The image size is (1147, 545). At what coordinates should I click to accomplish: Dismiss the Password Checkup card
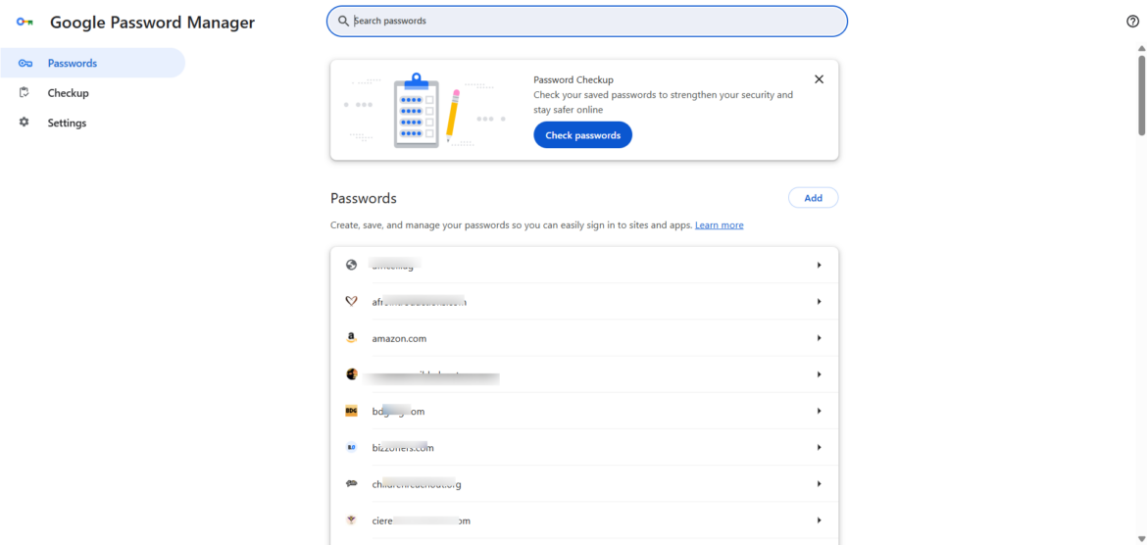(x=819, y=79)
